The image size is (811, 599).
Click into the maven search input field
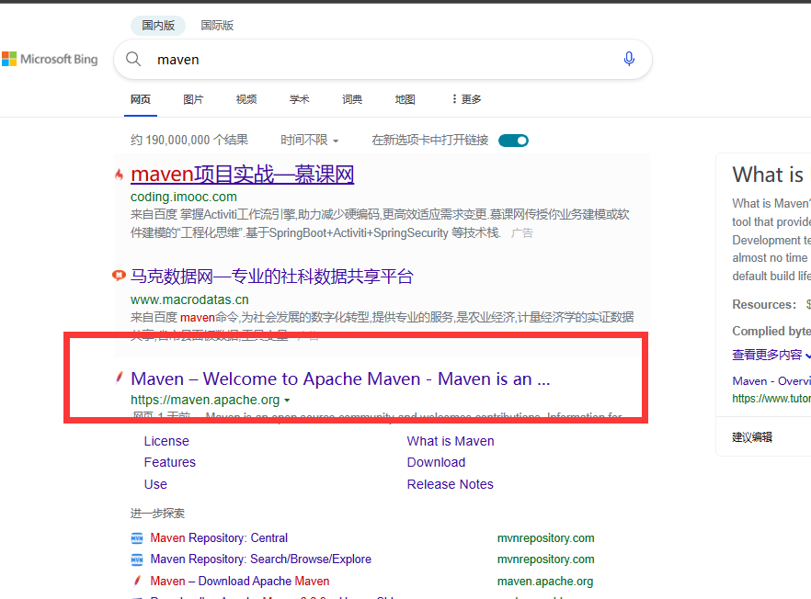point(383,60)
